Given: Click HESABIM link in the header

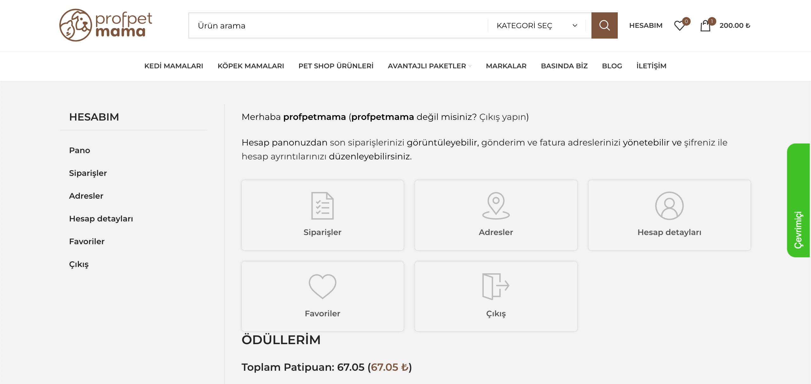Looking at the screenshot, I should 646,25.
